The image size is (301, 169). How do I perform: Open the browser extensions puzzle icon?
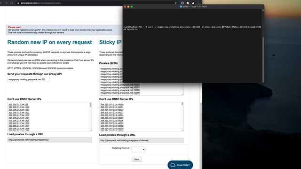(x=188, y=3)
